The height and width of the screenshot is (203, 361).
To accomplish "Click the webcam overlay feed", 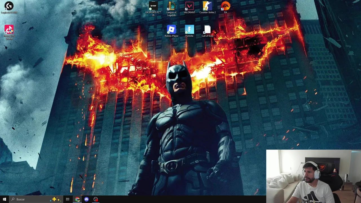I will (x=314, y=176).
